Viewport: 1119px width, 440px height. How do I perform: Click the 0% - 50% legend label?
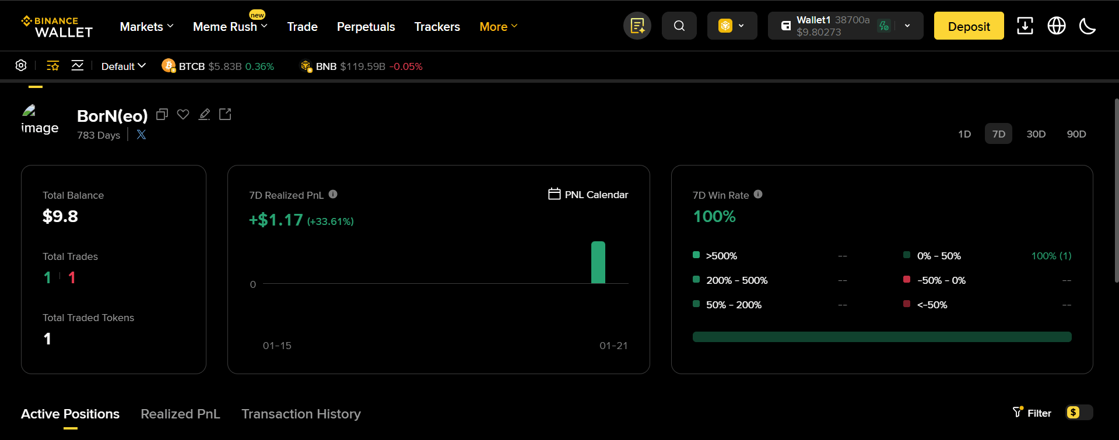(939, 256)
